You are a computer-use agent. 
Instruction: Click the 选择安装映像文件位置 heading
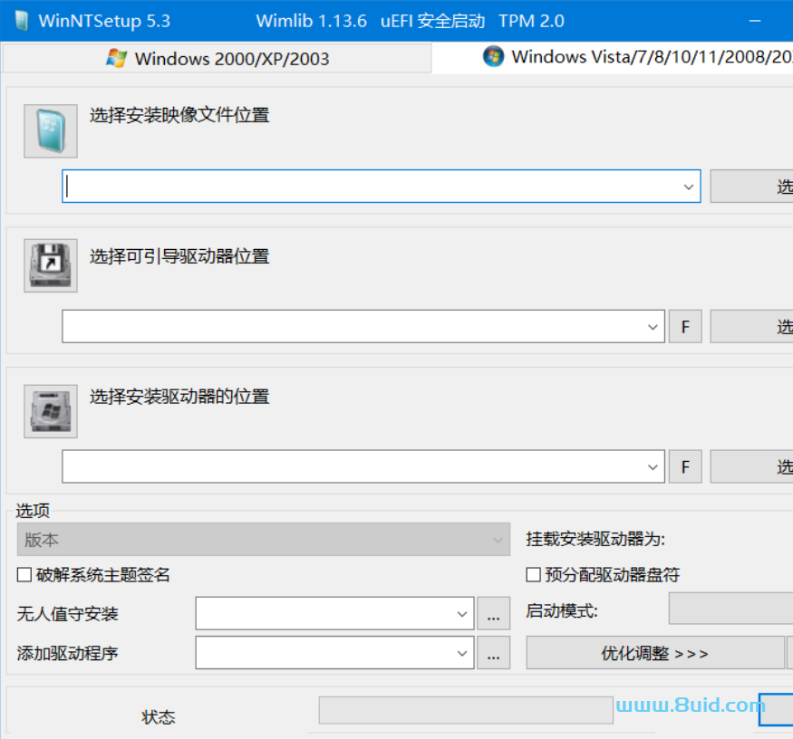click(179, 115)
